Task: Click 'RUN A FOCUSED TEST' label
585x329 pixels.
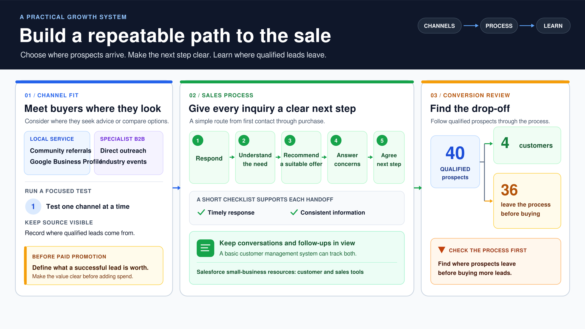Action: [58, 191]
